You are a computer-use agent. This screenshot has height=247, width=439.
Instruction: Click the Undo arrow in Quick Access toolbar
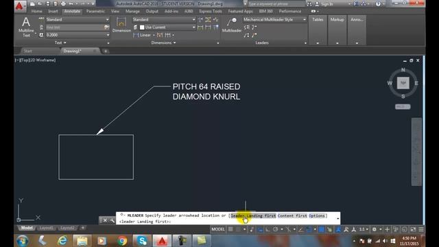tap(71, 3)
